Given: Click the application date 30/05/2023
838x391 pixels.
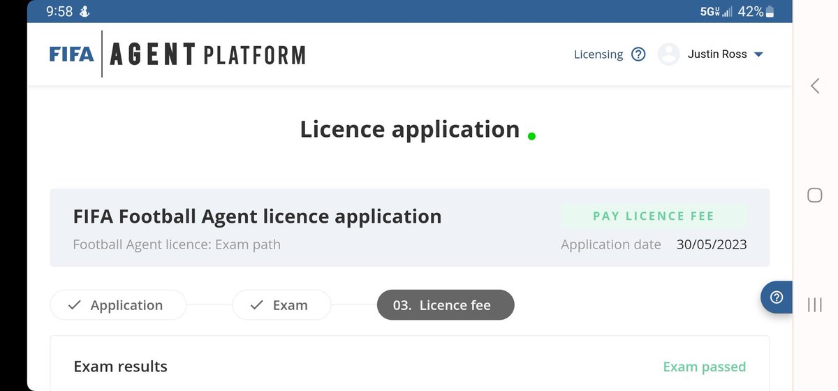Looking at the screenshot, I should click(712, 244).
